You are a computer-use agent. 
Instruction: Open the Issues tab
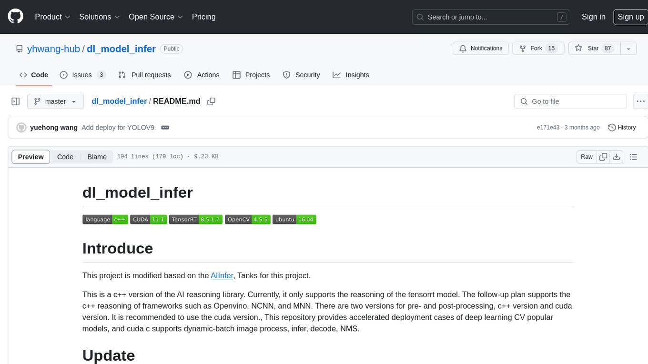click(82, 75)
